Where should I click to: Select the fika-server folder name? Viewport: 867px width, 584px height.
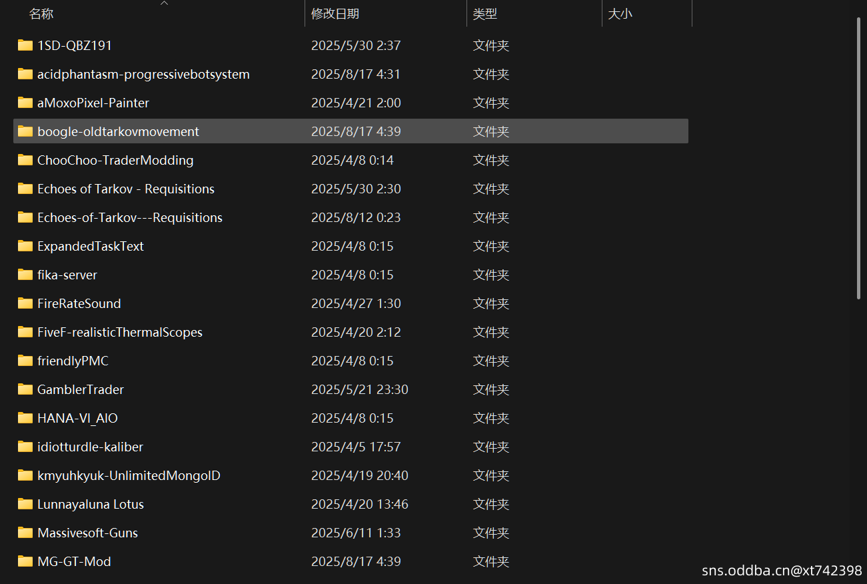(x=67, y=275)
